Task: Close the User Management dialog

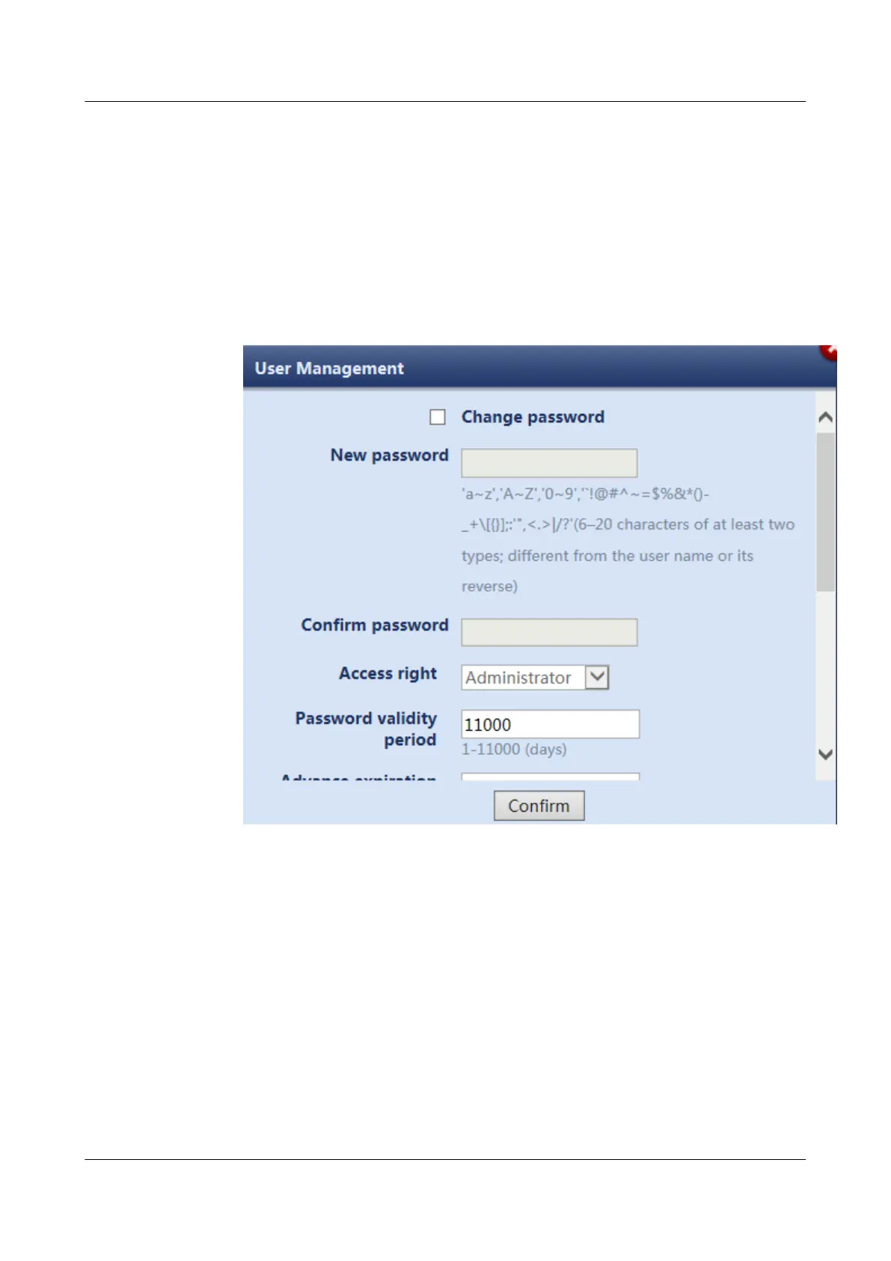Action: point(828,352)
